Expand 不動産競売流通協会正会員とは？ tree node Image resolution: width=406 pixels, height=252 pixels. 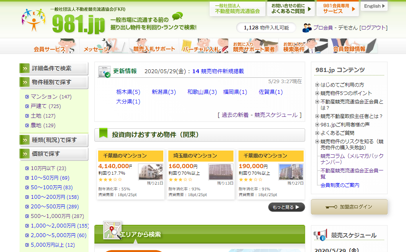click(x=317, y=101)
